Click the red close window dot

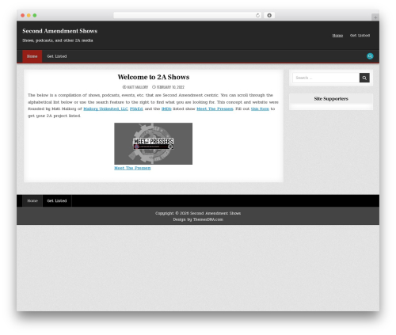tap(23, 15)
